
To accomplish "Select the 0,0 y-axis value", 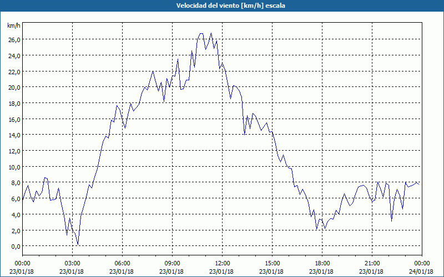I will tap(16, 247).
